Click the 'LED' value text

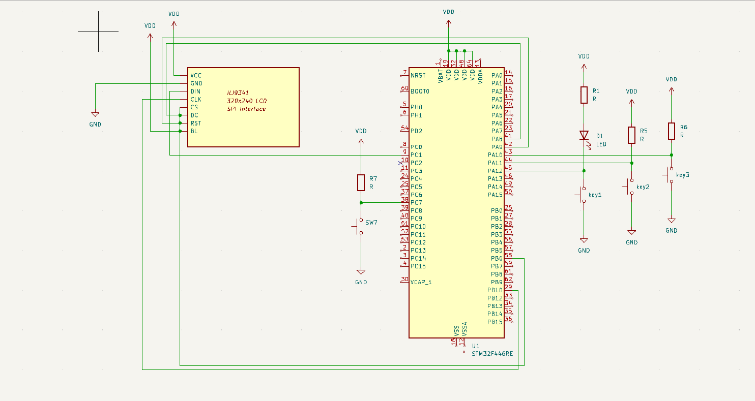(x=601, y=144)
